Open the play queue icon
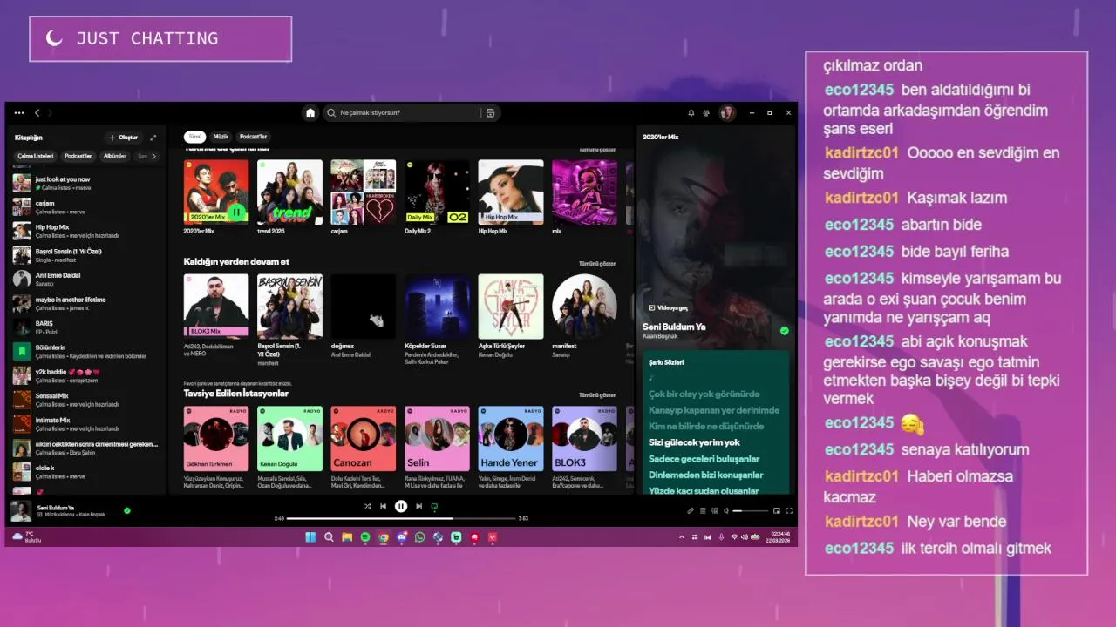 [x=703, y=511]
